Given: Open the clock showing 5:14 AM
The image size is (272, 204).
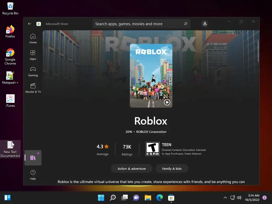Looking at the screenshot, I should click(252, 198).
